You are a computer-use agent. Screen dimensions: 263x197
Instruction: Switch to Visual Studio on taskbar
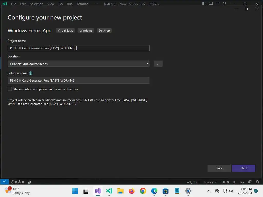pos(98,191)
